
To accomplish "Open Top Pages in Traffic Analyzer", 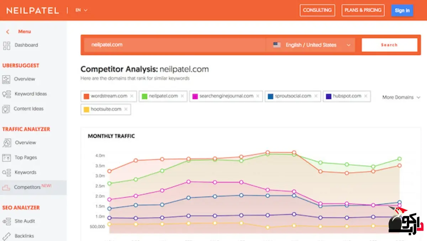I will click(x=26, y=157).
